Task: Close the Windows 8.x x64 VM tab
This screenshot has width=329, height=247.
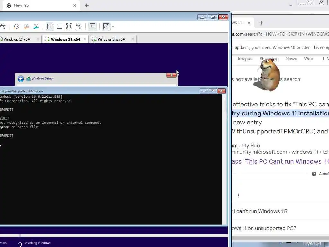Action: pyautogui.click(x=133, y=39)
